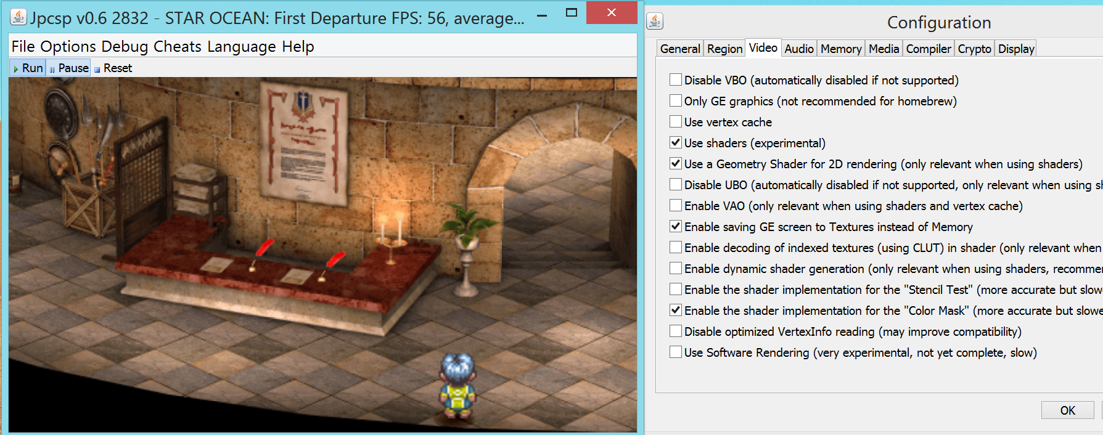The image size is (1103, 435).
Task: Open the Options menu
Action: pyautogui.click(x=68, y=47)
